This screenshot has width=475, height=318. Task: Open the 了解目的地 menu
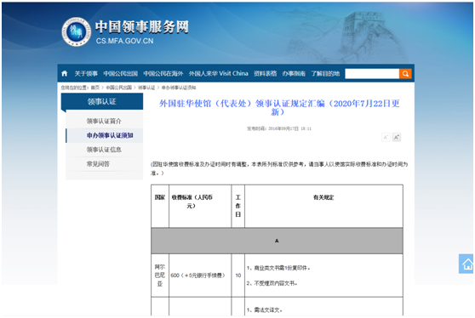[325, 73]
